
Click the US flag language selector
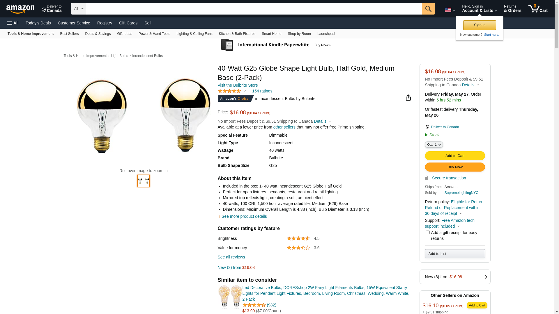[450, 10]
